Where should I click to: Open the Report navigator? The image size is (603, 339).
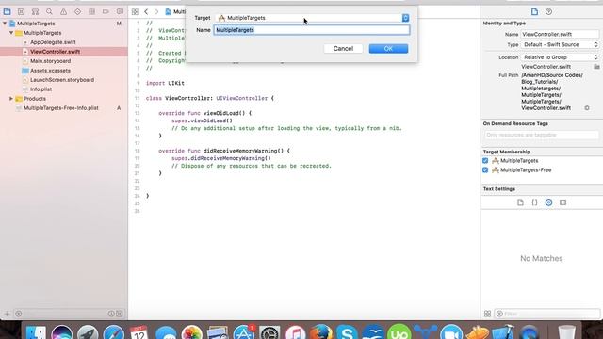click(x=120, y=12)
